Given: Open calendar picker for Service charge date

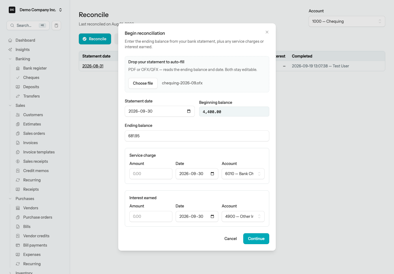Looking at the screenshot, I should coord(212,174).
